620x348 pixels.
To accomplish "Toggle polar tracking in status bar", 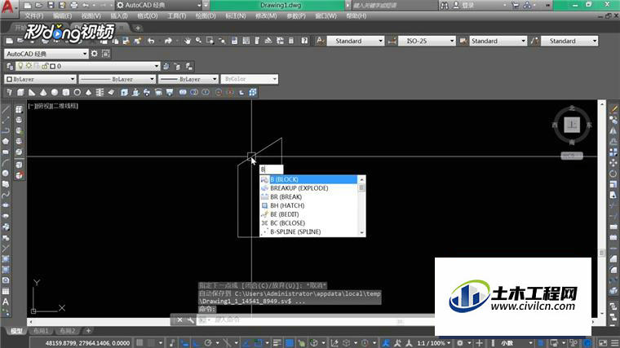I will (208, 343).
